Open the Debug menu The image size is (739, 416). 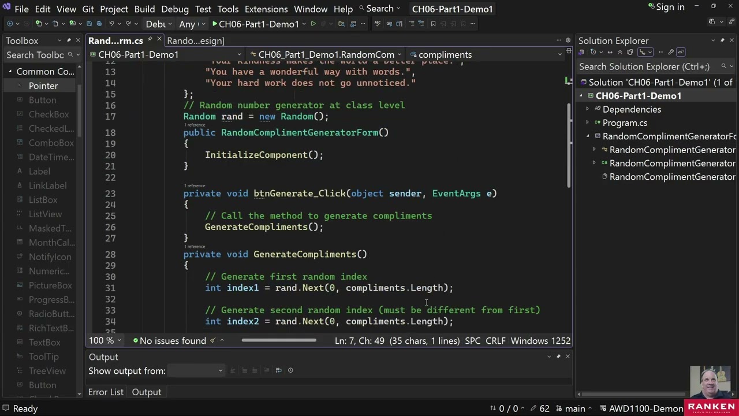tap(175, 9)
